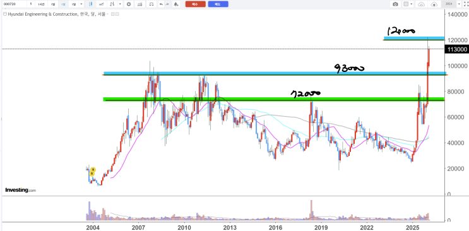Load chart layout from cloud
This screenshot has width=469, height=231.
pos(421,4)
